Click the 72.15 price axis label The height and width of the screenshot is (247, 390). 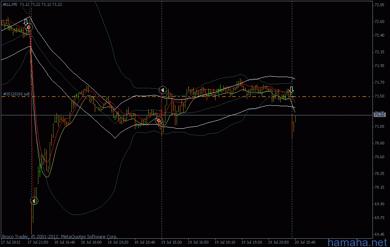(x=379, y=52)
